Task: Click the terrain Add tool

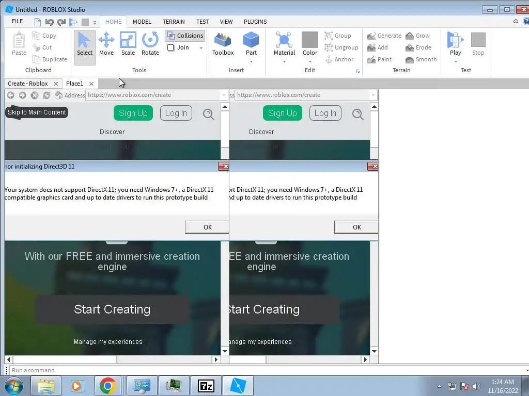Action: tap(378, 47)
